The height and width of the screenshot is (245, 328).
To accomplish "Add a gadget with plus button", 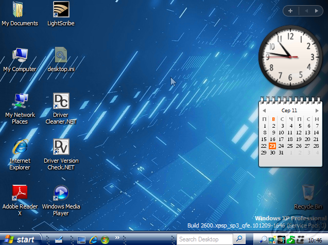I will click(290, 11).
